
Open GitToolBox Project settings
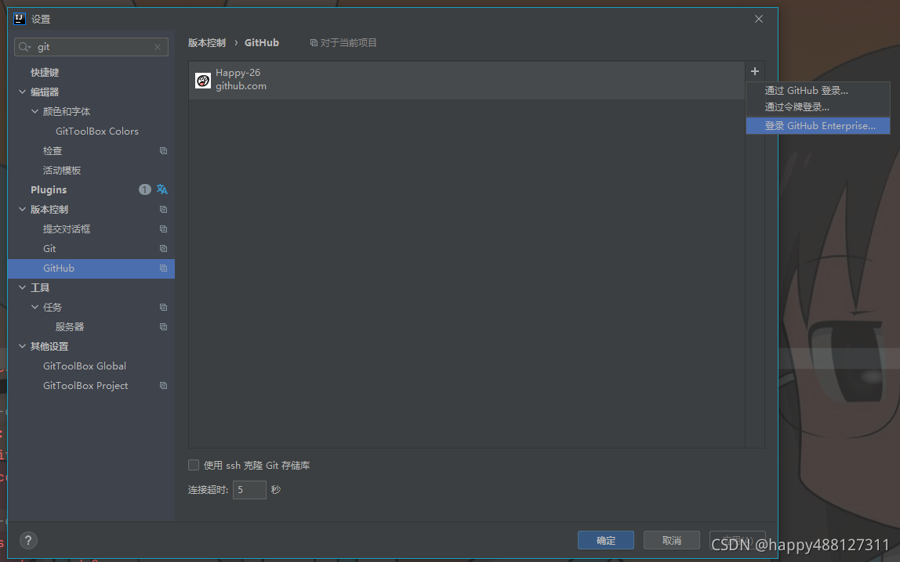tap(85, 386)
